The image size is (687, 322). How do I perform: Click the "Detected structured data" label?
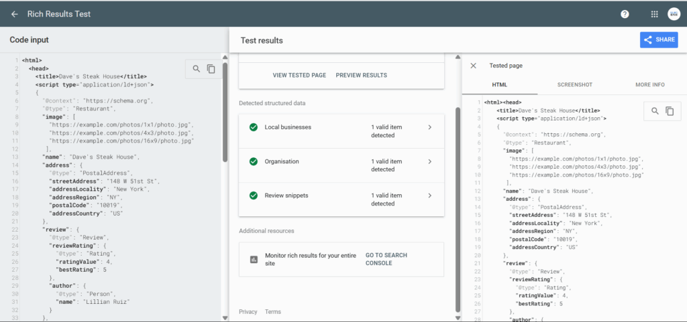tap(272, 103)
